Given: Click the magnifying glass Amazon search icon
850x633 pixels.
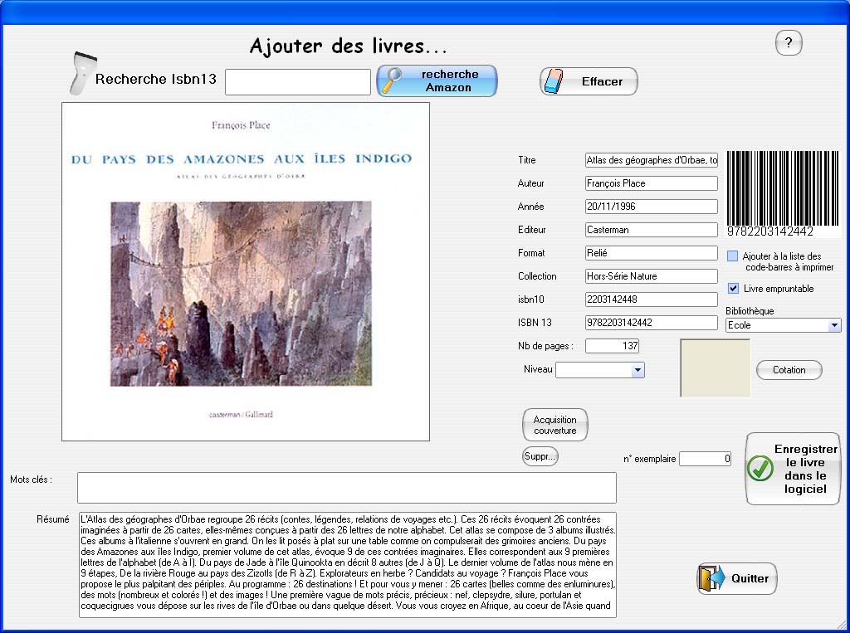Looking at the screenshot, I should (x=393, y=80).
